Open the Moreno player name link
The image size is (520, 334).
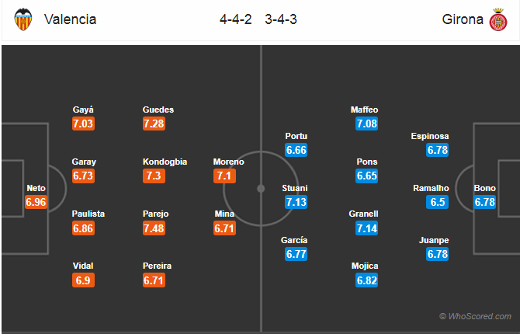click(x=229, y=162)
